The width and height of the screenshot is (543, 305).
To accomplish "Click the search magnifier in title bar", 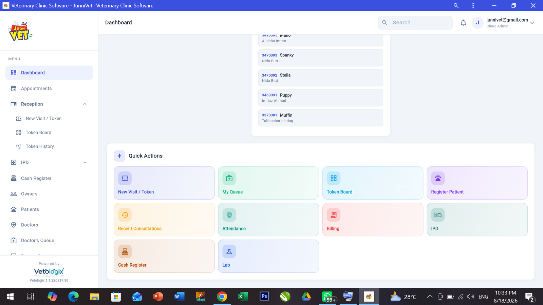I will tap(456, 5).
